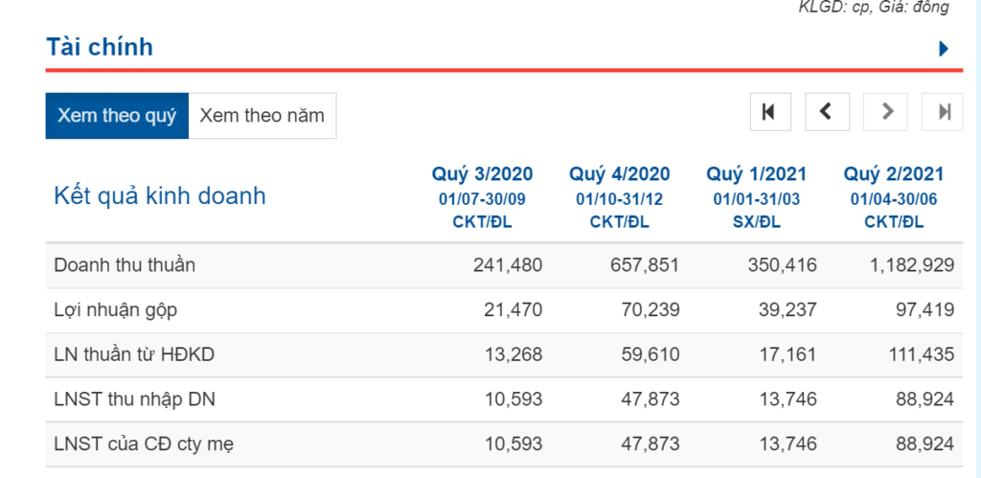Select the Quý 2/2021 column header
Viewport: 981px width, 478px height.
[x=893, y=174]
